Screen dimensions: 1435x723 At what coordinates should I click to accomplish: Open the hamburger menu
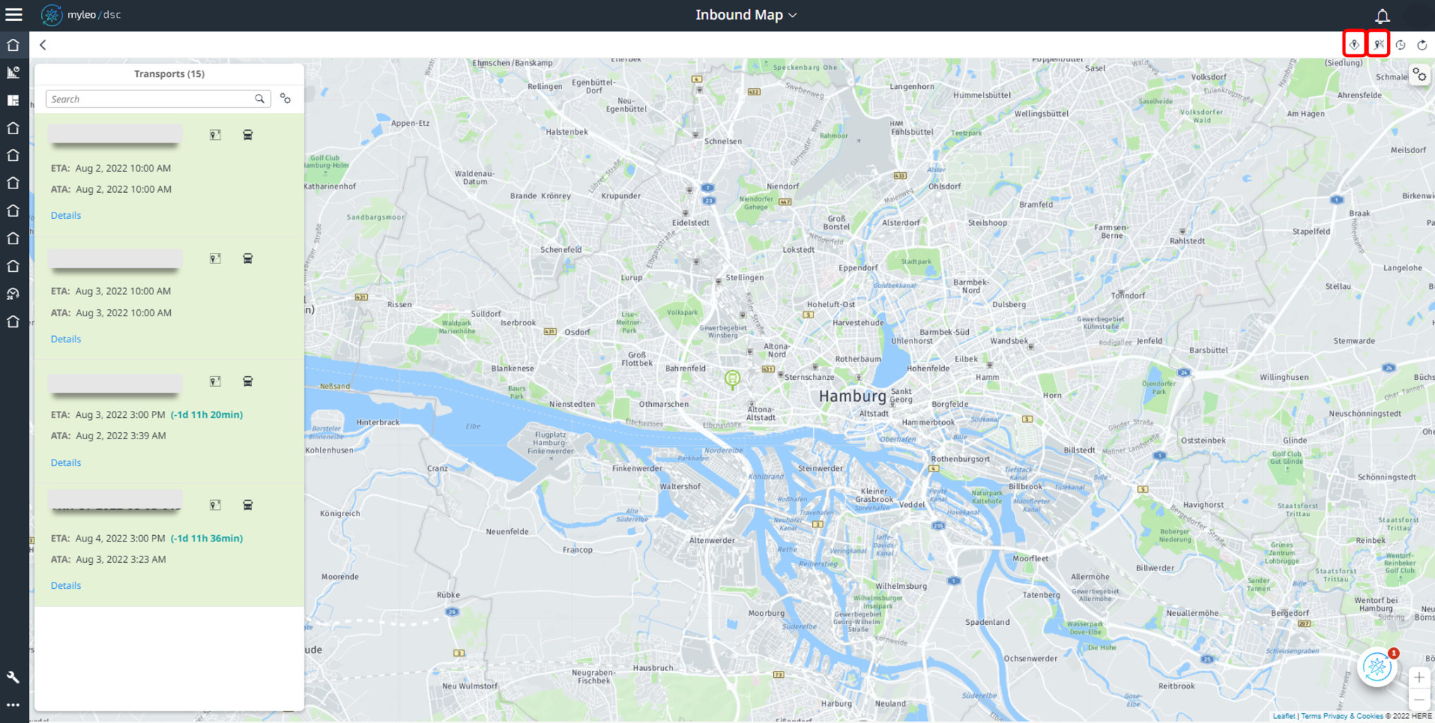14,14
